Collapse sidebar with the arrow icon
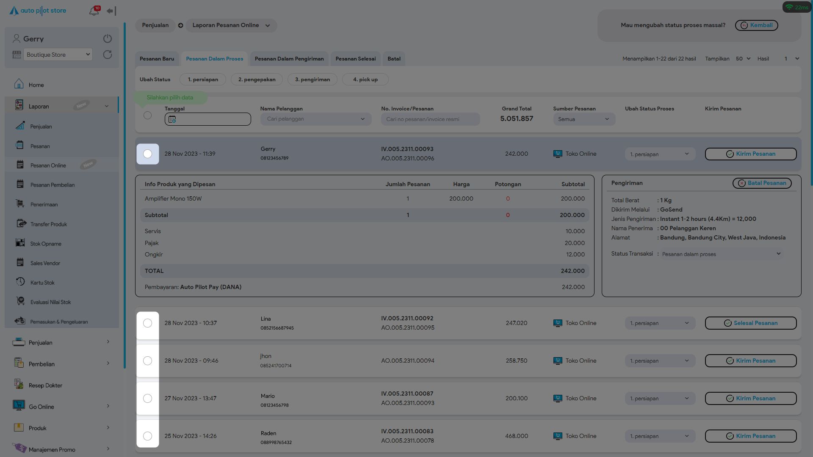 (111, 11)
